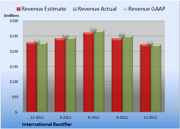
Task: Click the $100 axis value
Action: click(x=14, y=82)
